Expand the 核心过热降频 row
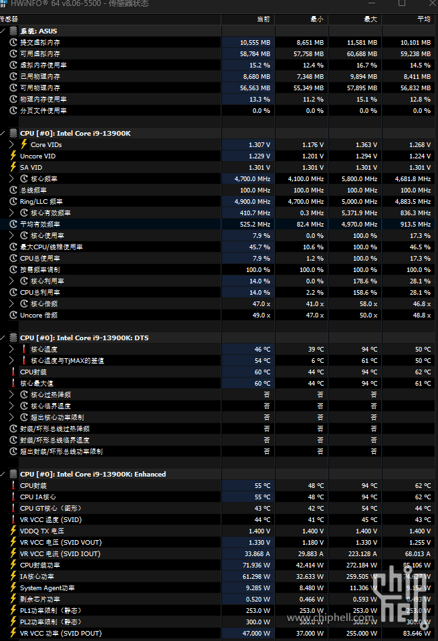 click(x=11, y=394)
